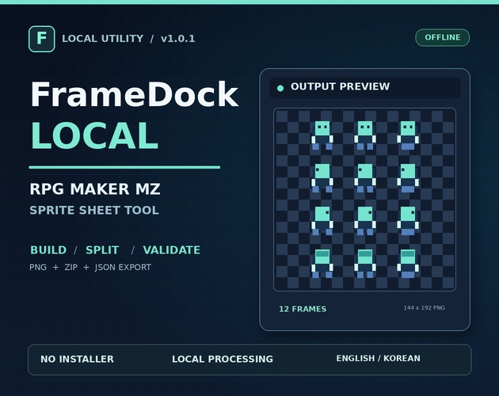499x396 pixels.
Task: Click the FrameDock title text
Action: [x=134, y=94]
